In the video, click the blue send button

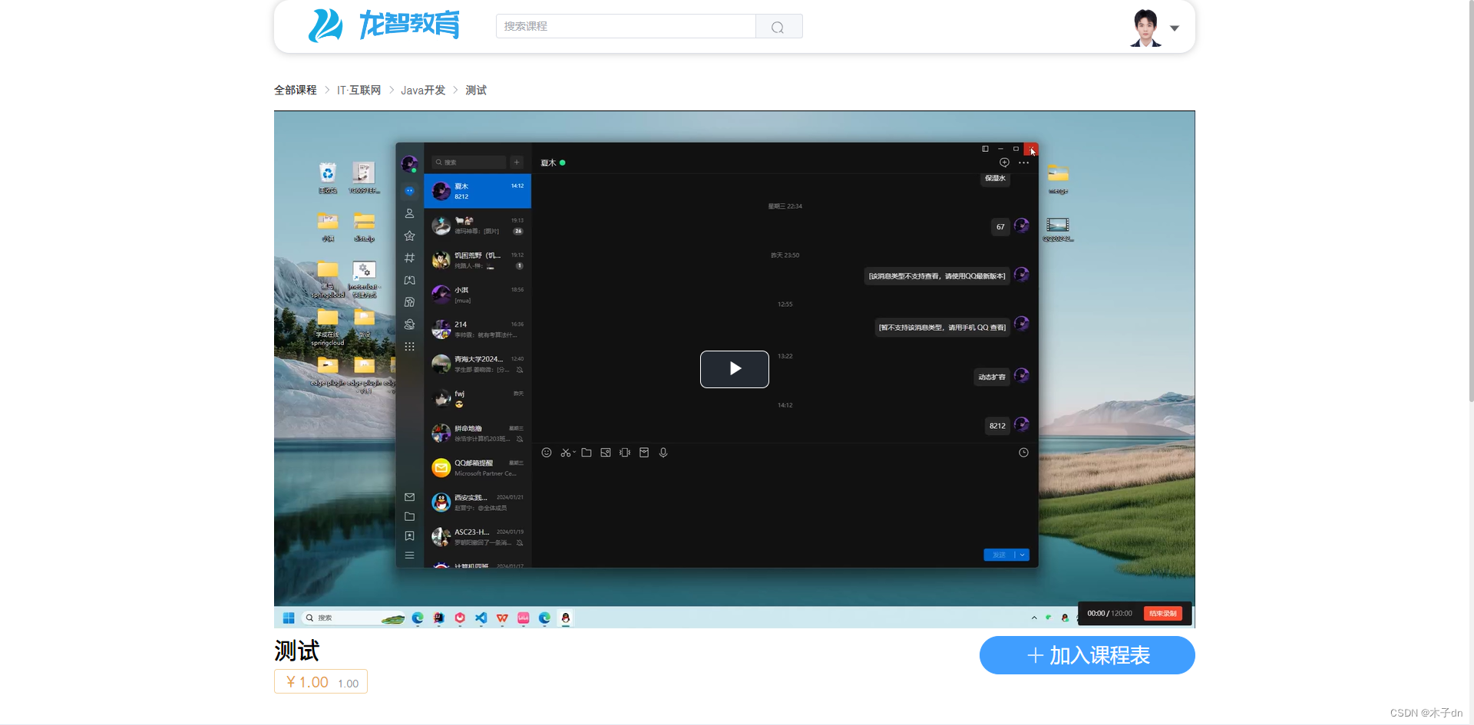tap(999, 555)
